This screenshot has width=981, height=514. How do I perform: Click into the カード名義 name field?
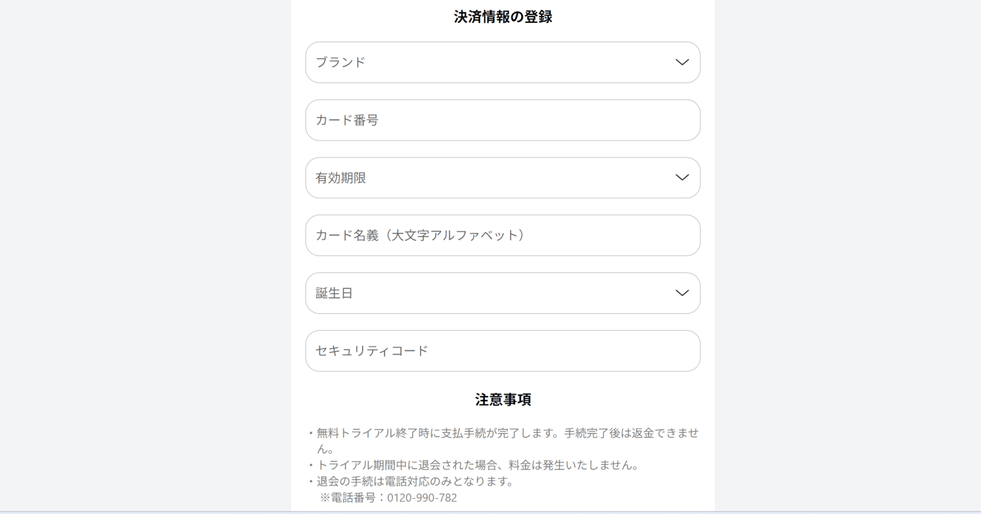coord(503,235)
